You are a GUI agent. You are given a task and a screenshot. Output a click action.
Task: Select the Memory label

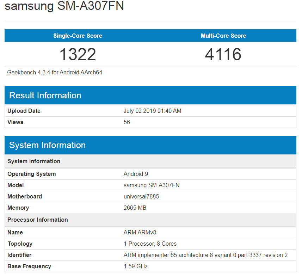point(18,208)
